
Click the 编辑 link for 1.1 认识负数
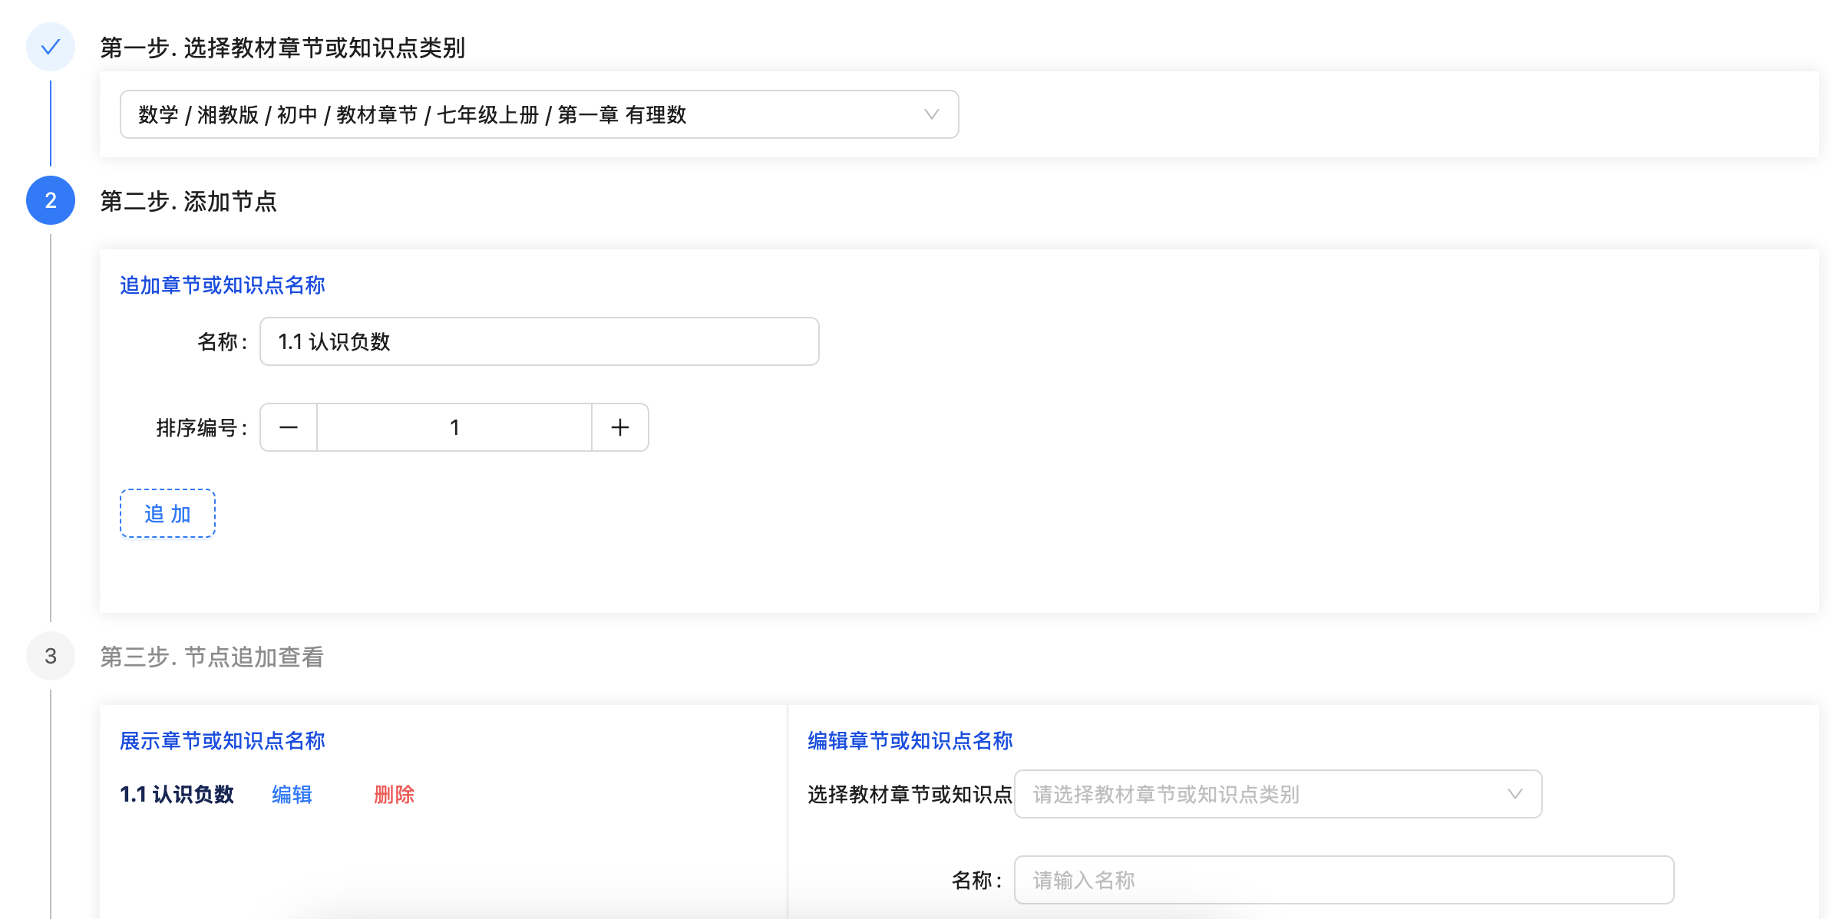coord(292,794)
